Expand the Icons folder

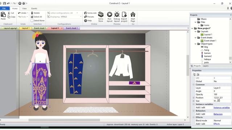point(199,25)
